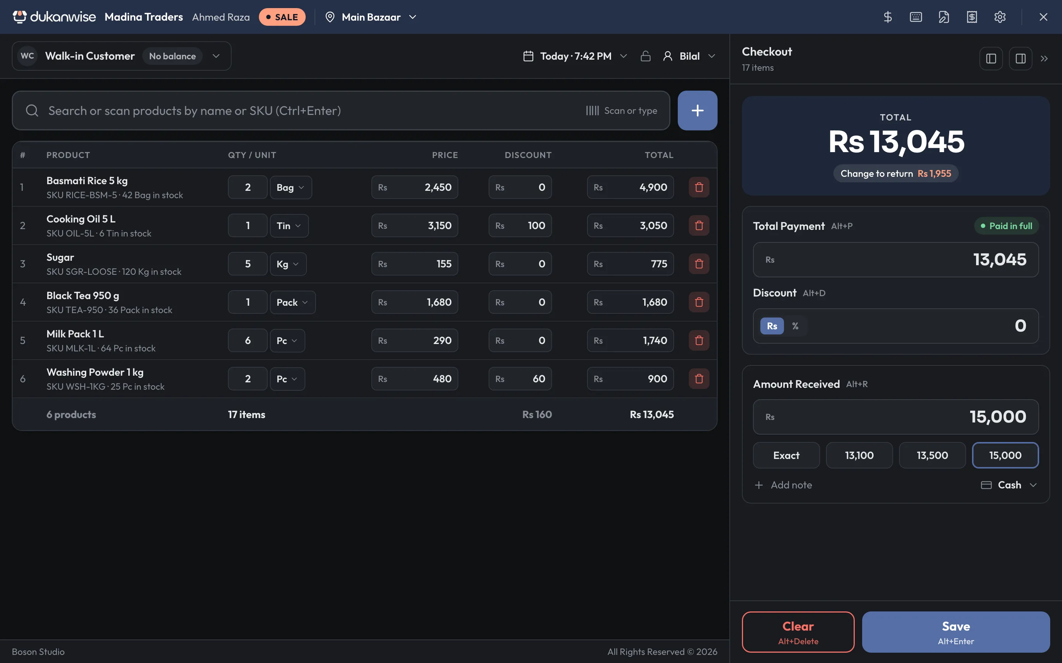1062x663 pixels.
Task: Open the Bilal salesperson dropdown
Action: click(689, 56)
